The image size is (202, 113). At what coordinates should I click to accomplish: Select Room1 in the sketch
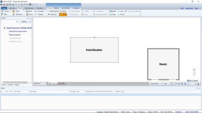[x=163, y=64]
